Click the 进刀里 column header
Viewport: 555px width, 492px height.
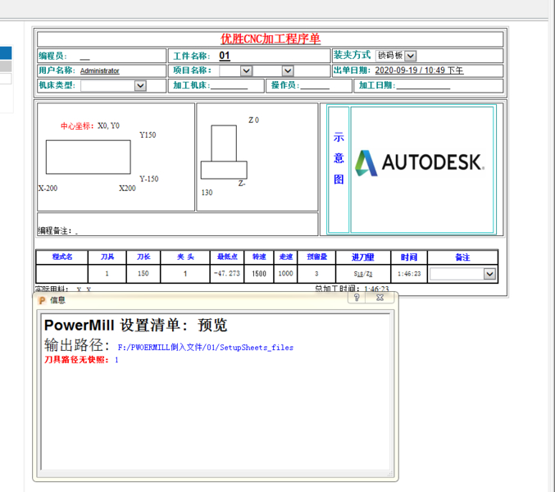point(363,257)
